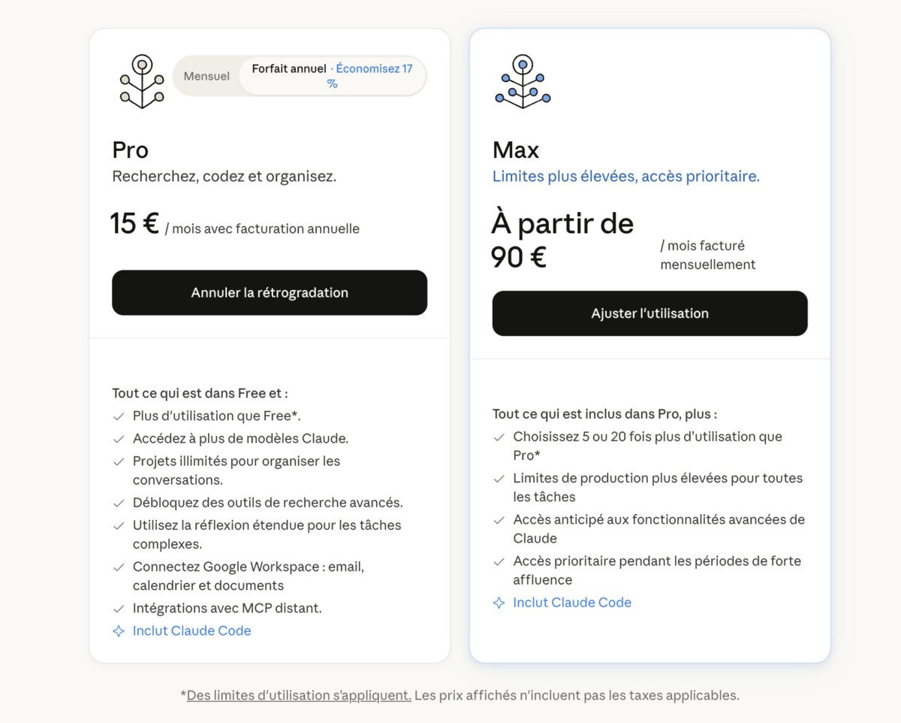Click sparkle icon beside Pro's Claude Code
Image resolution: width=901 pixels, height=723 pixels.
pyautogui.click(x=119, y=631)
